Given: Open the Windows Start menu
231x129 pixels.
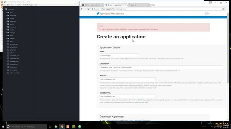Looking at the screenshot, I should 3,126.
